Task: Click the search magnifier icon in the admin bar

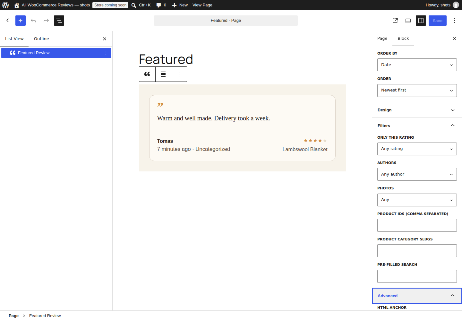Action: click(134, 5)
